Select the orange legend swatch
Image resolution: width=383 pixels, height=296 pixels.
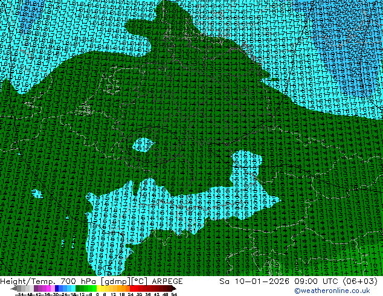124,288
